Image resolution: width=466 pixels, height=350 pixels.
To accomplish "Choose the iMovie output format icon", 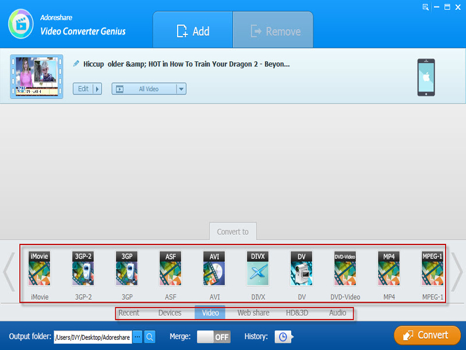I will [40, 268].
